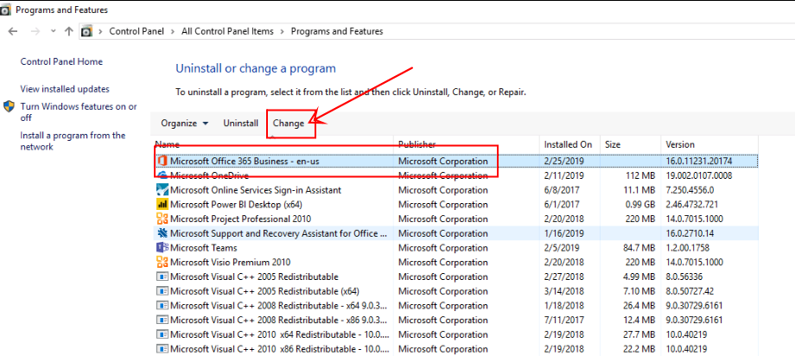Click the navigate up arrow icon
Viewport: 795px width, 356px height.
click(x=68, y=31)
